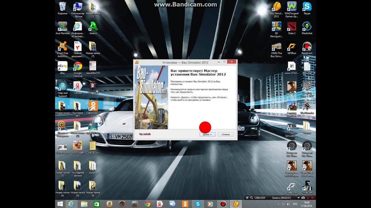Open Skype from the taskbar
371x208 pixels.
[x=198, y=204]
